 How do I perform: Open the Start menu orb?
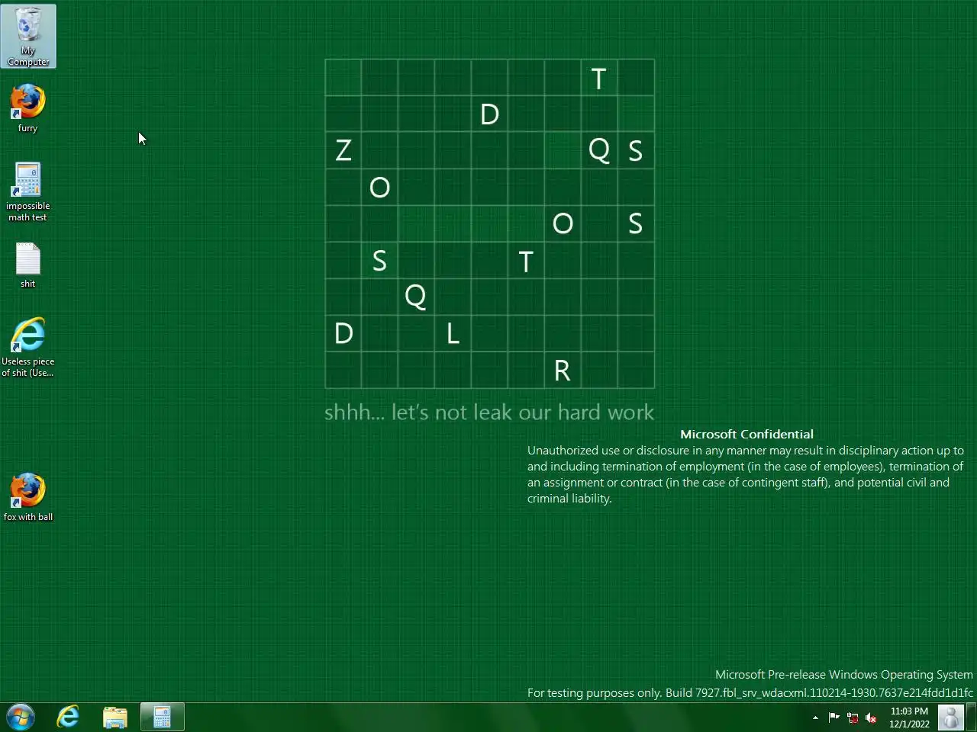[x=21, y=717]
